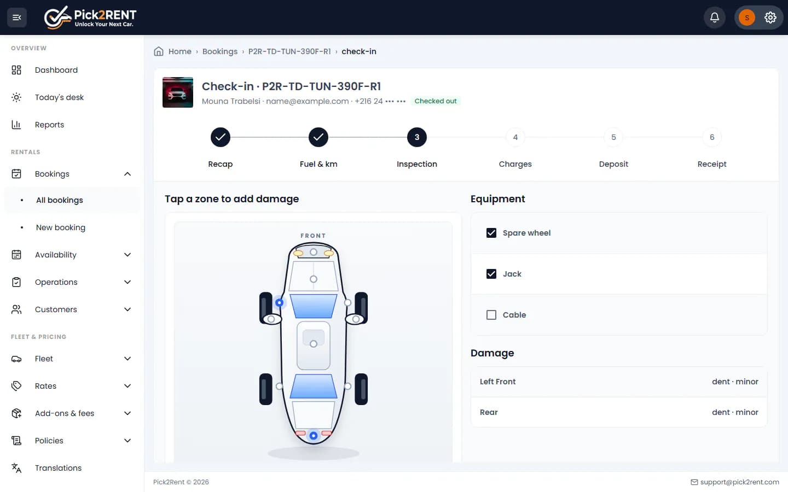Image resolution: width=788 pixels, height=492 pixels.
Task: Click the Policies scroll icon
Action: 16,441
